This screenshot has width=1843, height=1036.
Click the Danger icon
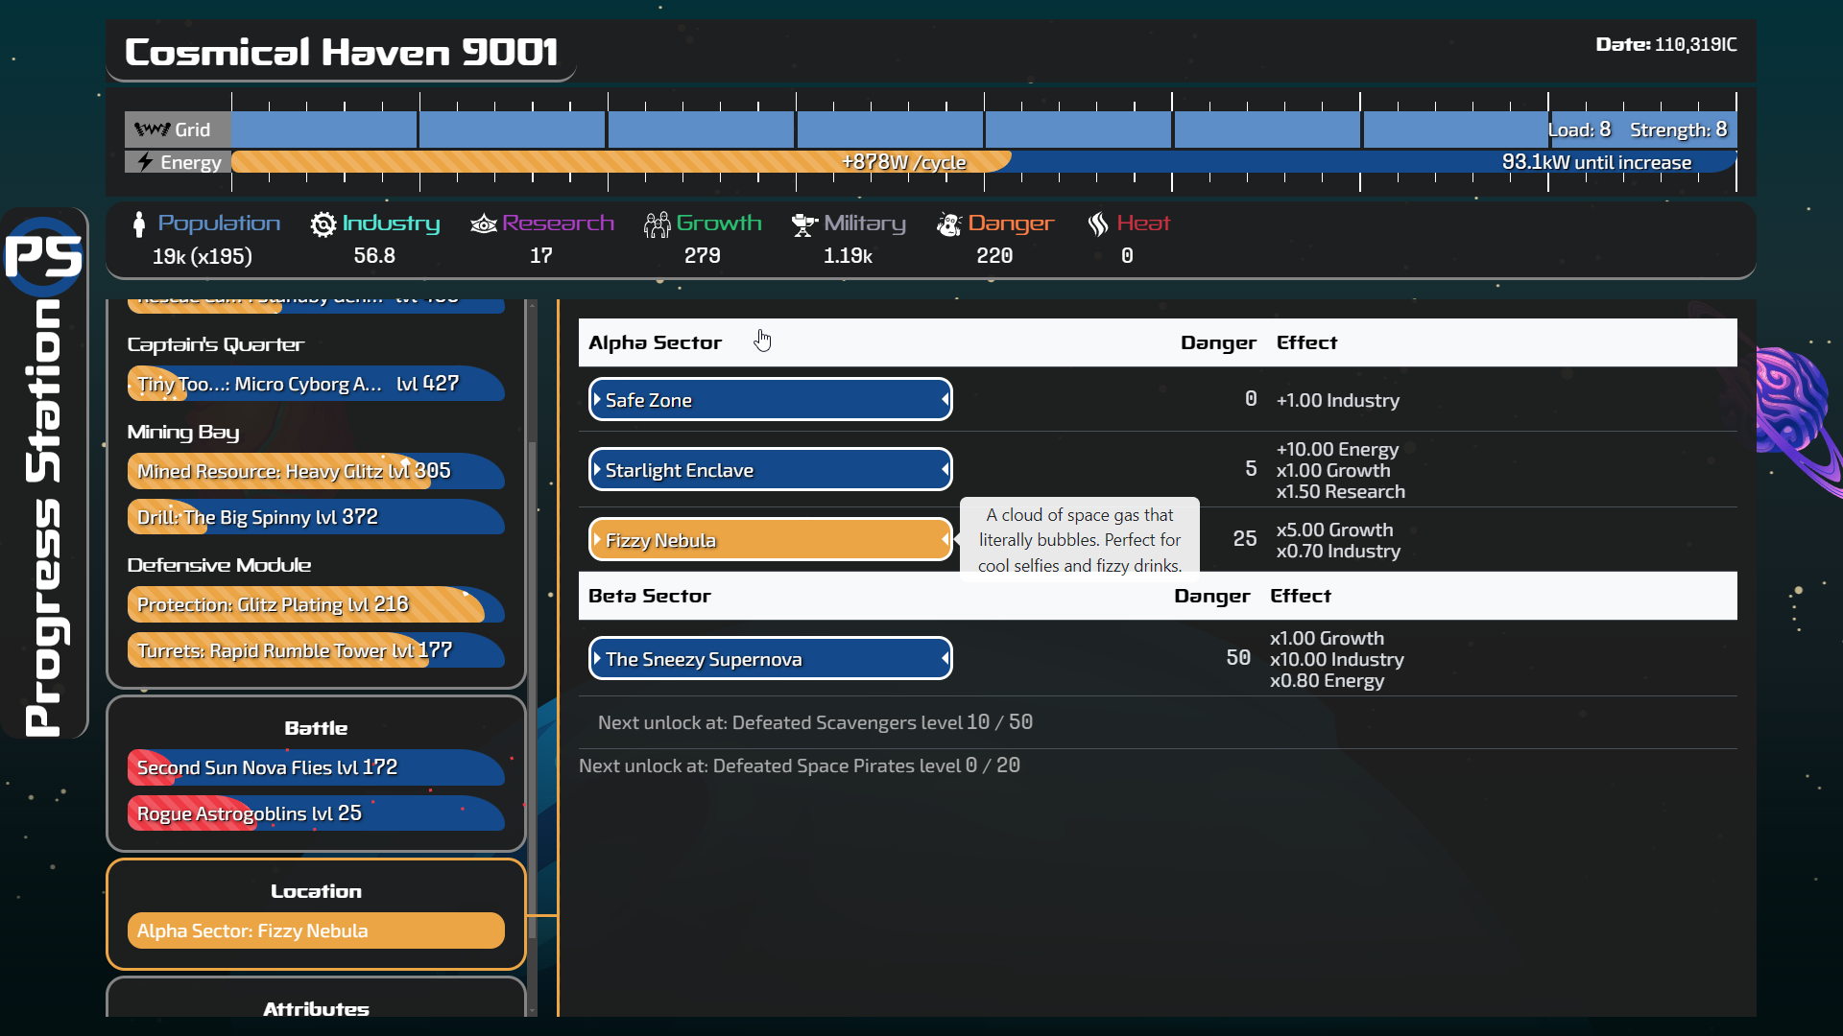948,224
